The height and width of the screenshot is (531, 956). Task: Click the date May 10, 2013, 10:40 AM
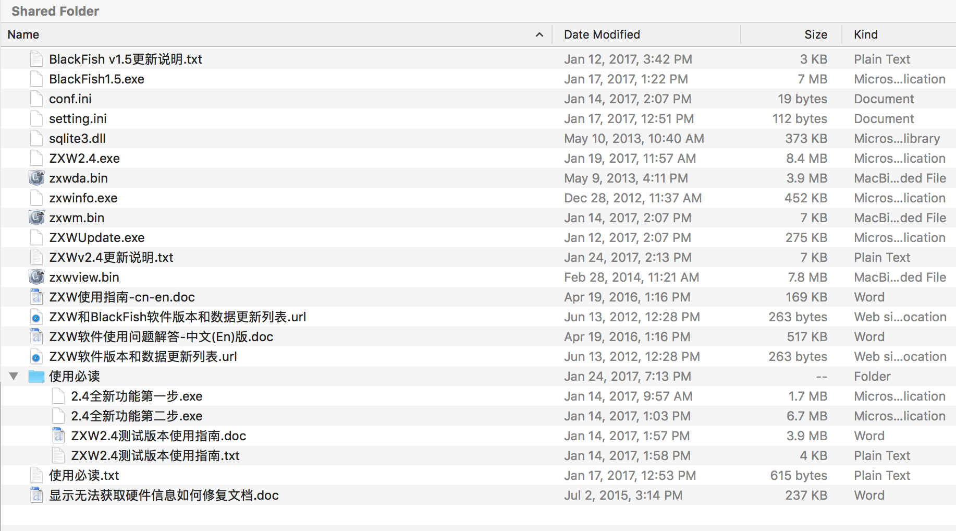(x=634, y=138)
